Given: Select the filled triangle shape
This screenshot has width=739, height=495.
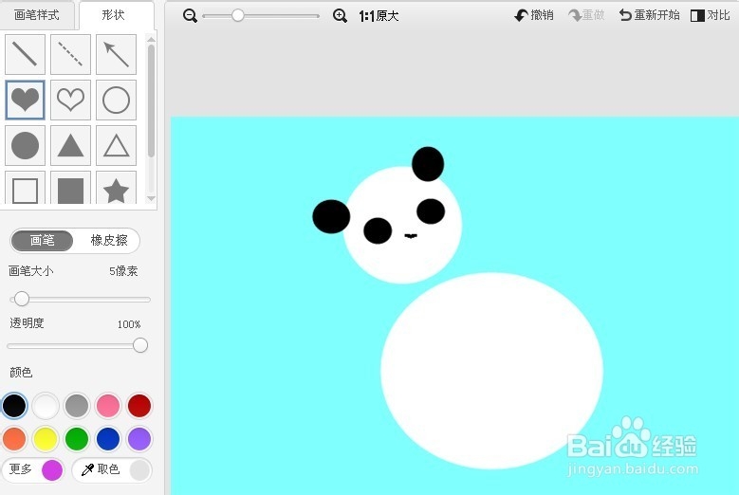Looking at the screenshot, I should pyautogui.click(x=70, y=145).
